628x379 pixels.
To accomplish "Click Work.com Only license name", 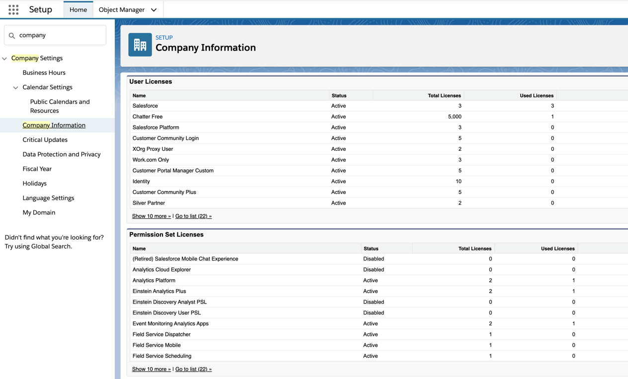I will (151, 160).
